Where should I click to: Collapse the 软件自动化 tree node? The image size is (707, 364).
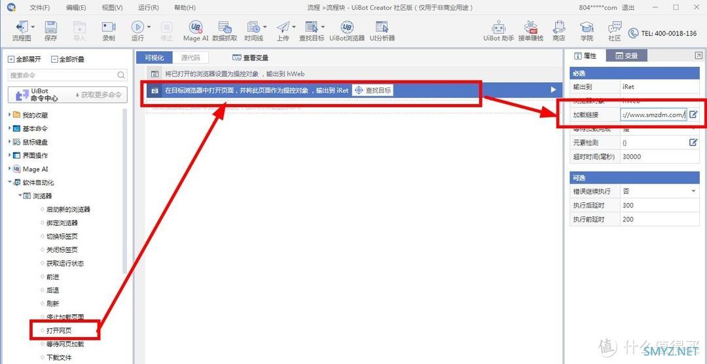click(10, 182)
